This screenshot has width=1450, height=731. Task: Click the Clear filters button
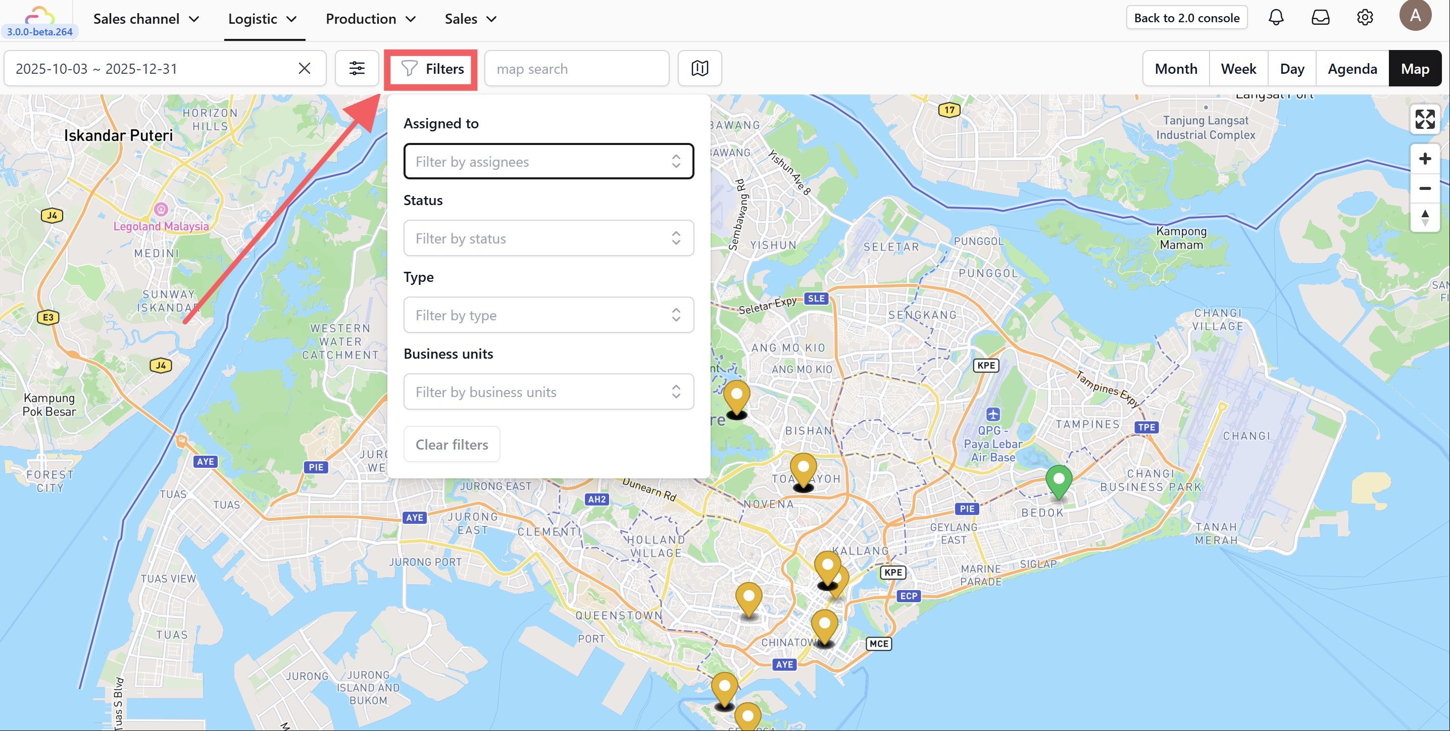[x=452, y=445]
